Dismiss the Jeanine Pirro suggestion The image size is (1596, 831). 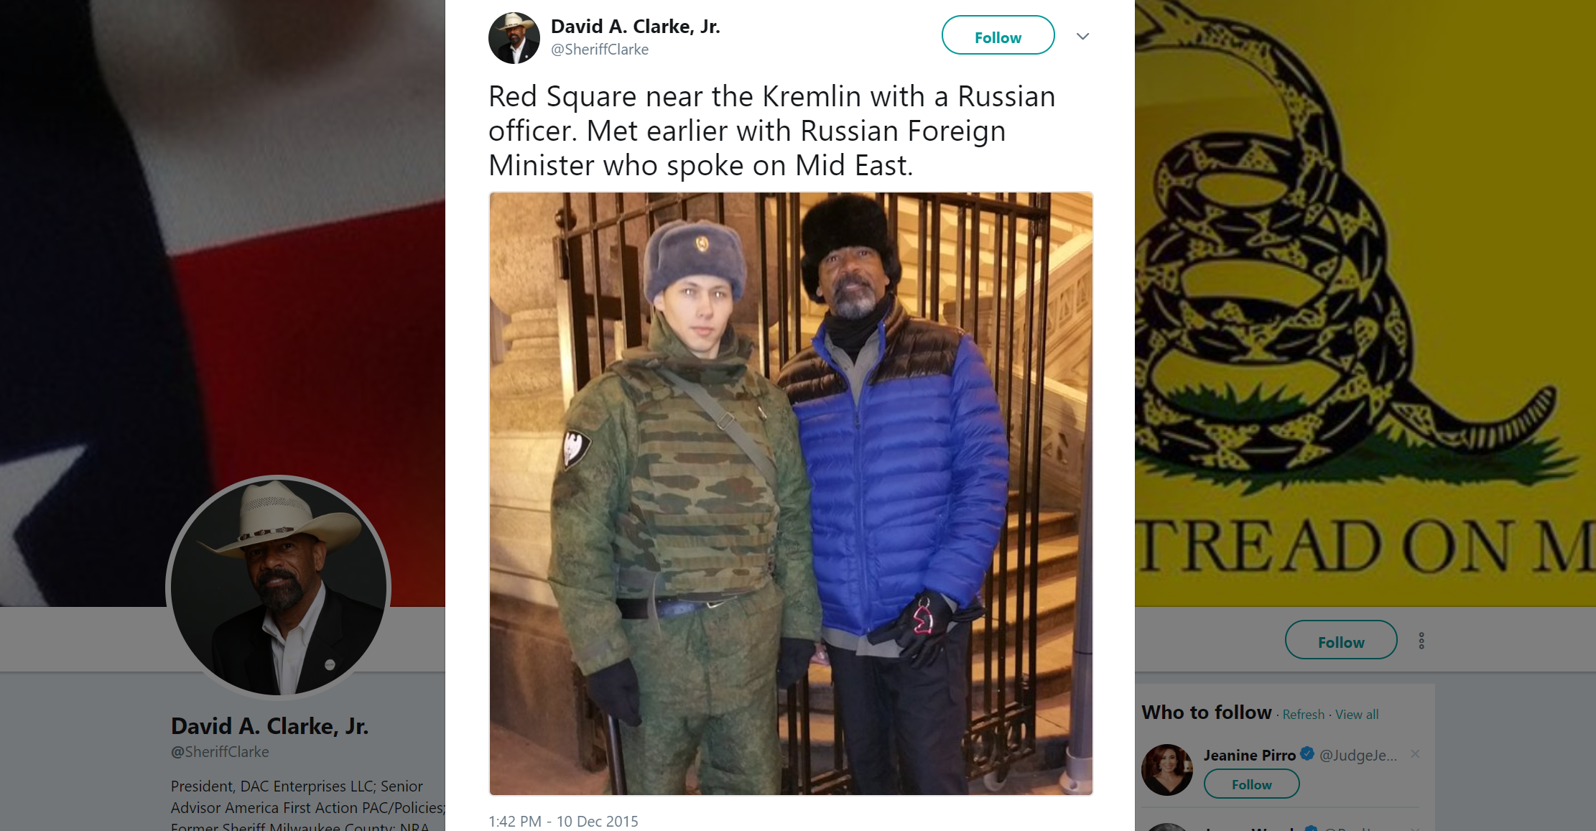(x=1415, y=753)
